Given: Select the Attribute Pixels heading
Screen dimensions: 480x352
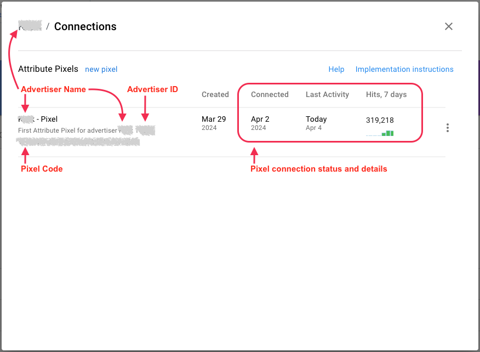Looking at the screenshot, I should [x=48, y=69].
